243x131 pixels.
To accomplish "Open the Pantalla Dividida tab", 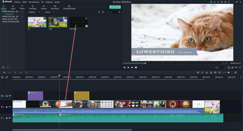I will 69,7.
